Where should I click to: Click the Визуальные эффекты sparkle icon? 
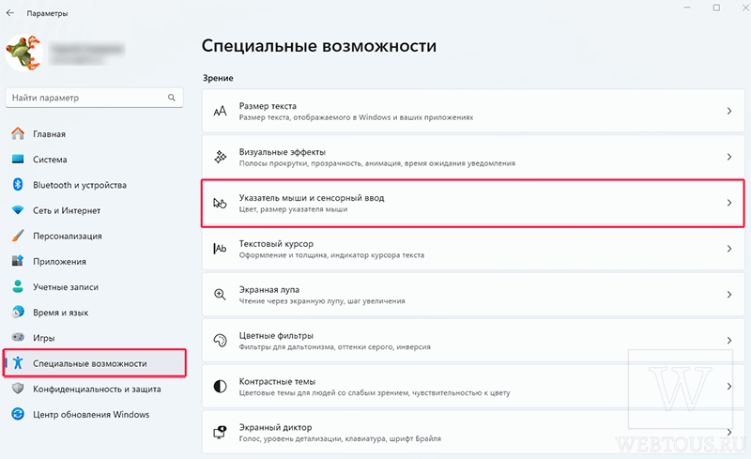coord(220,157)
